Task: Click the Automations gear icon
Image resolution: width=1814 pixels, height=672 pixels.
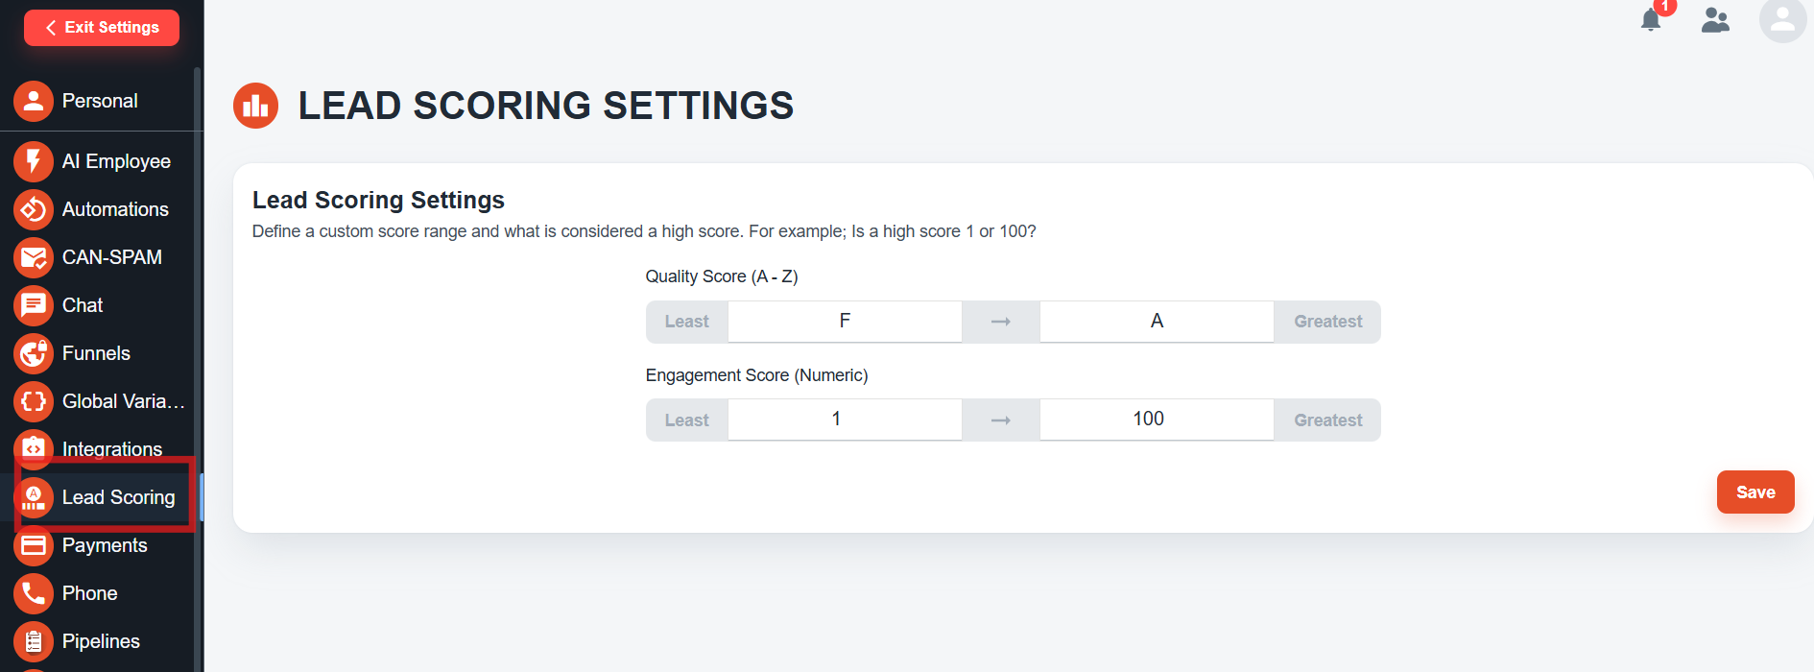Action: click(33, 209)
